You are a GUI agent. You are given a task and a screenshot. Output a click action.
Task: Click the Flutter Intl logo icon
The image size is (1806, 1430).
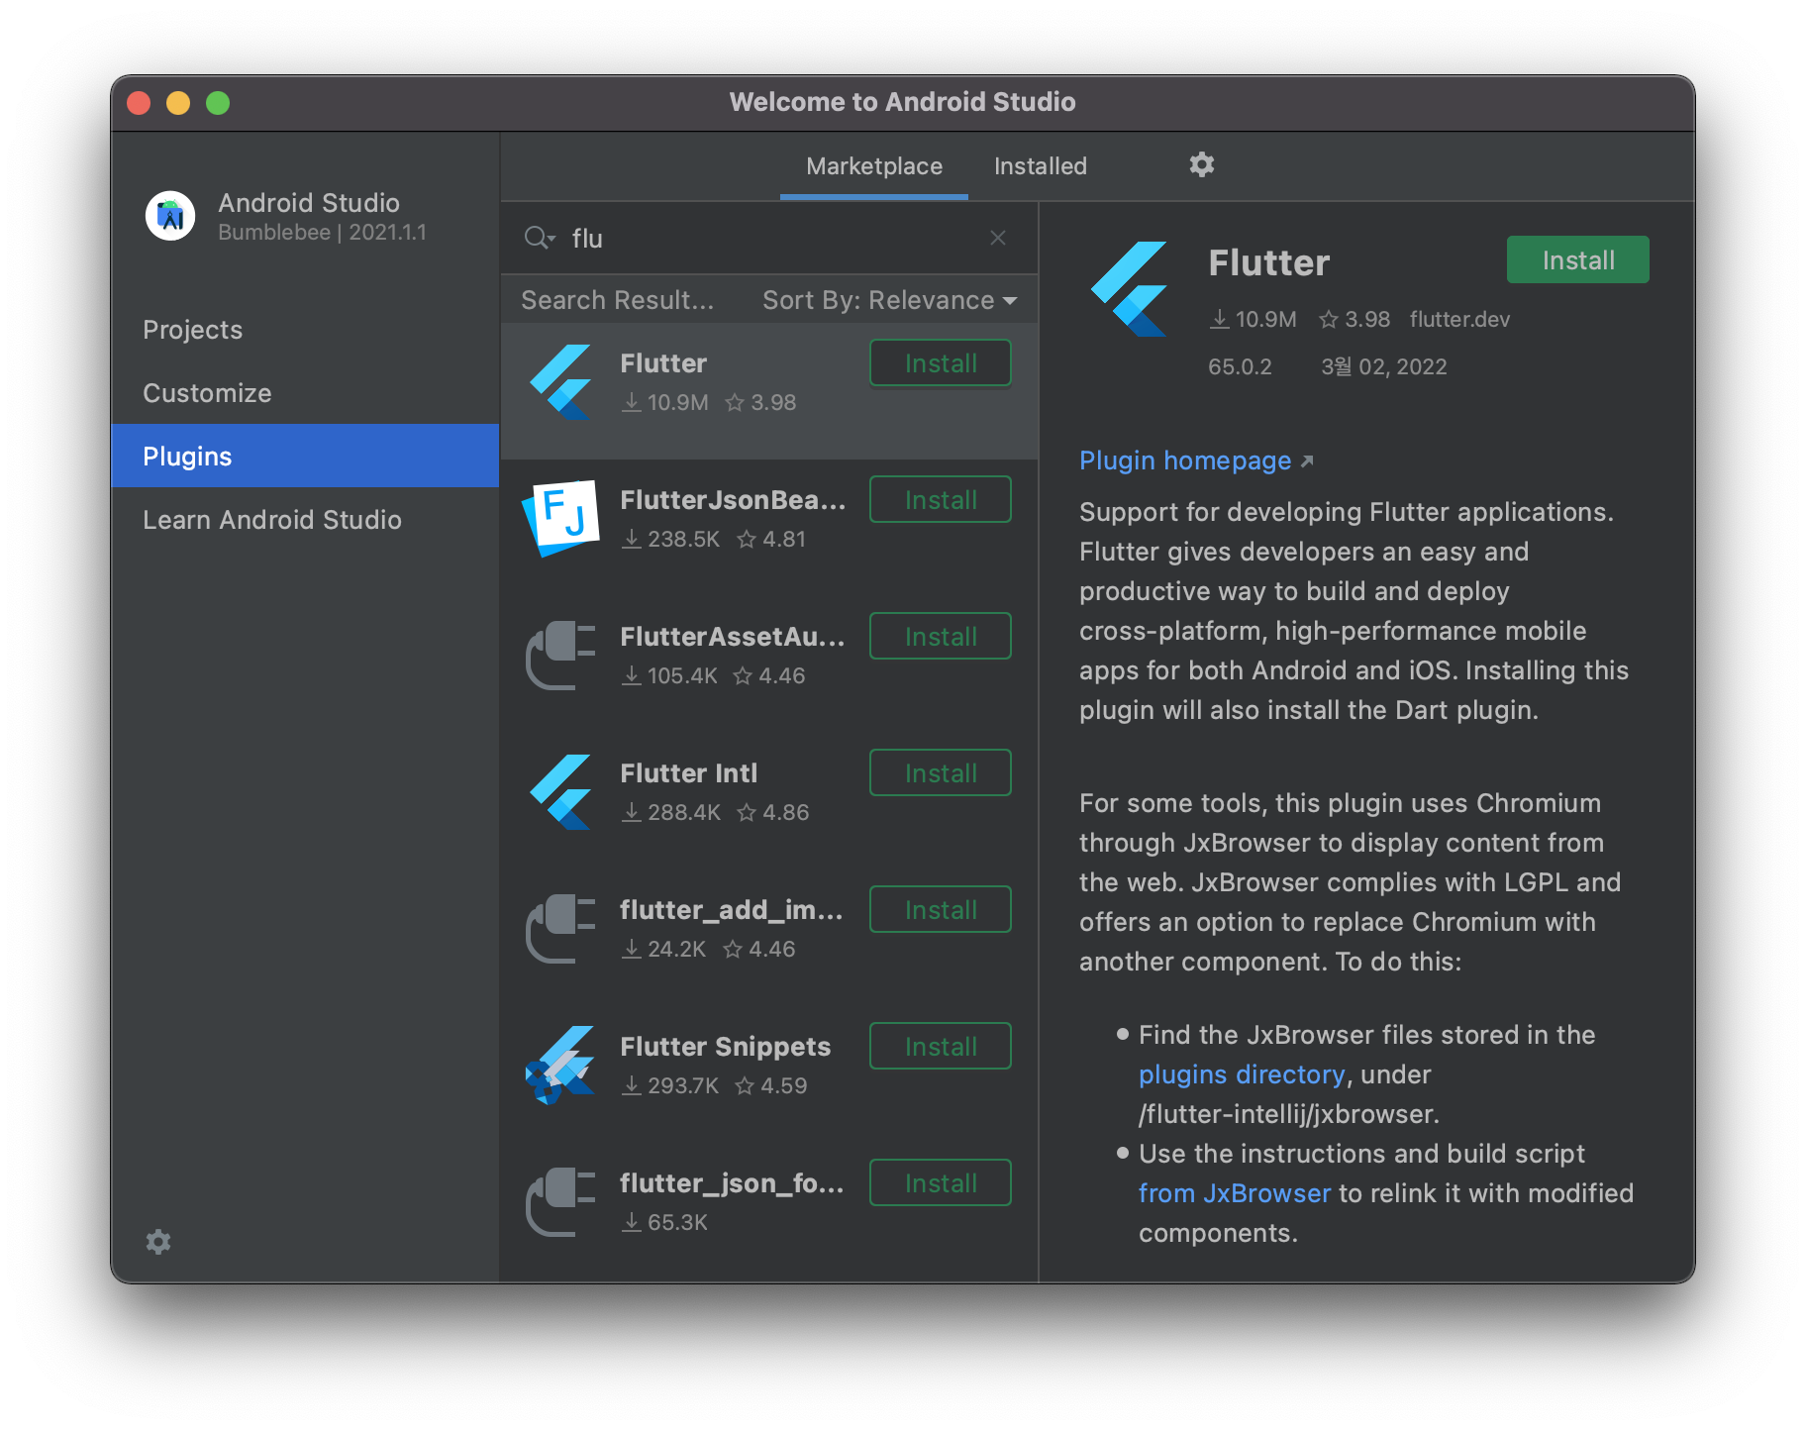click(x=561, y=792)
